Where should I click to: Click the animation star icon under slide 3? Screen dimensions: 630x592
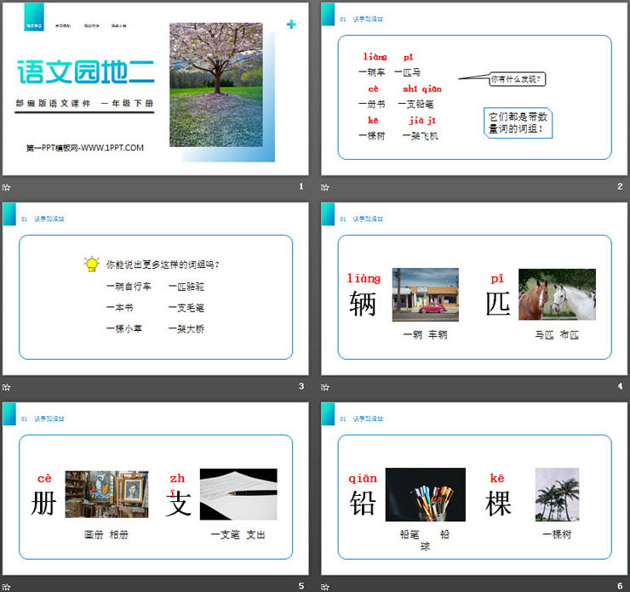[x=7, y=387]
